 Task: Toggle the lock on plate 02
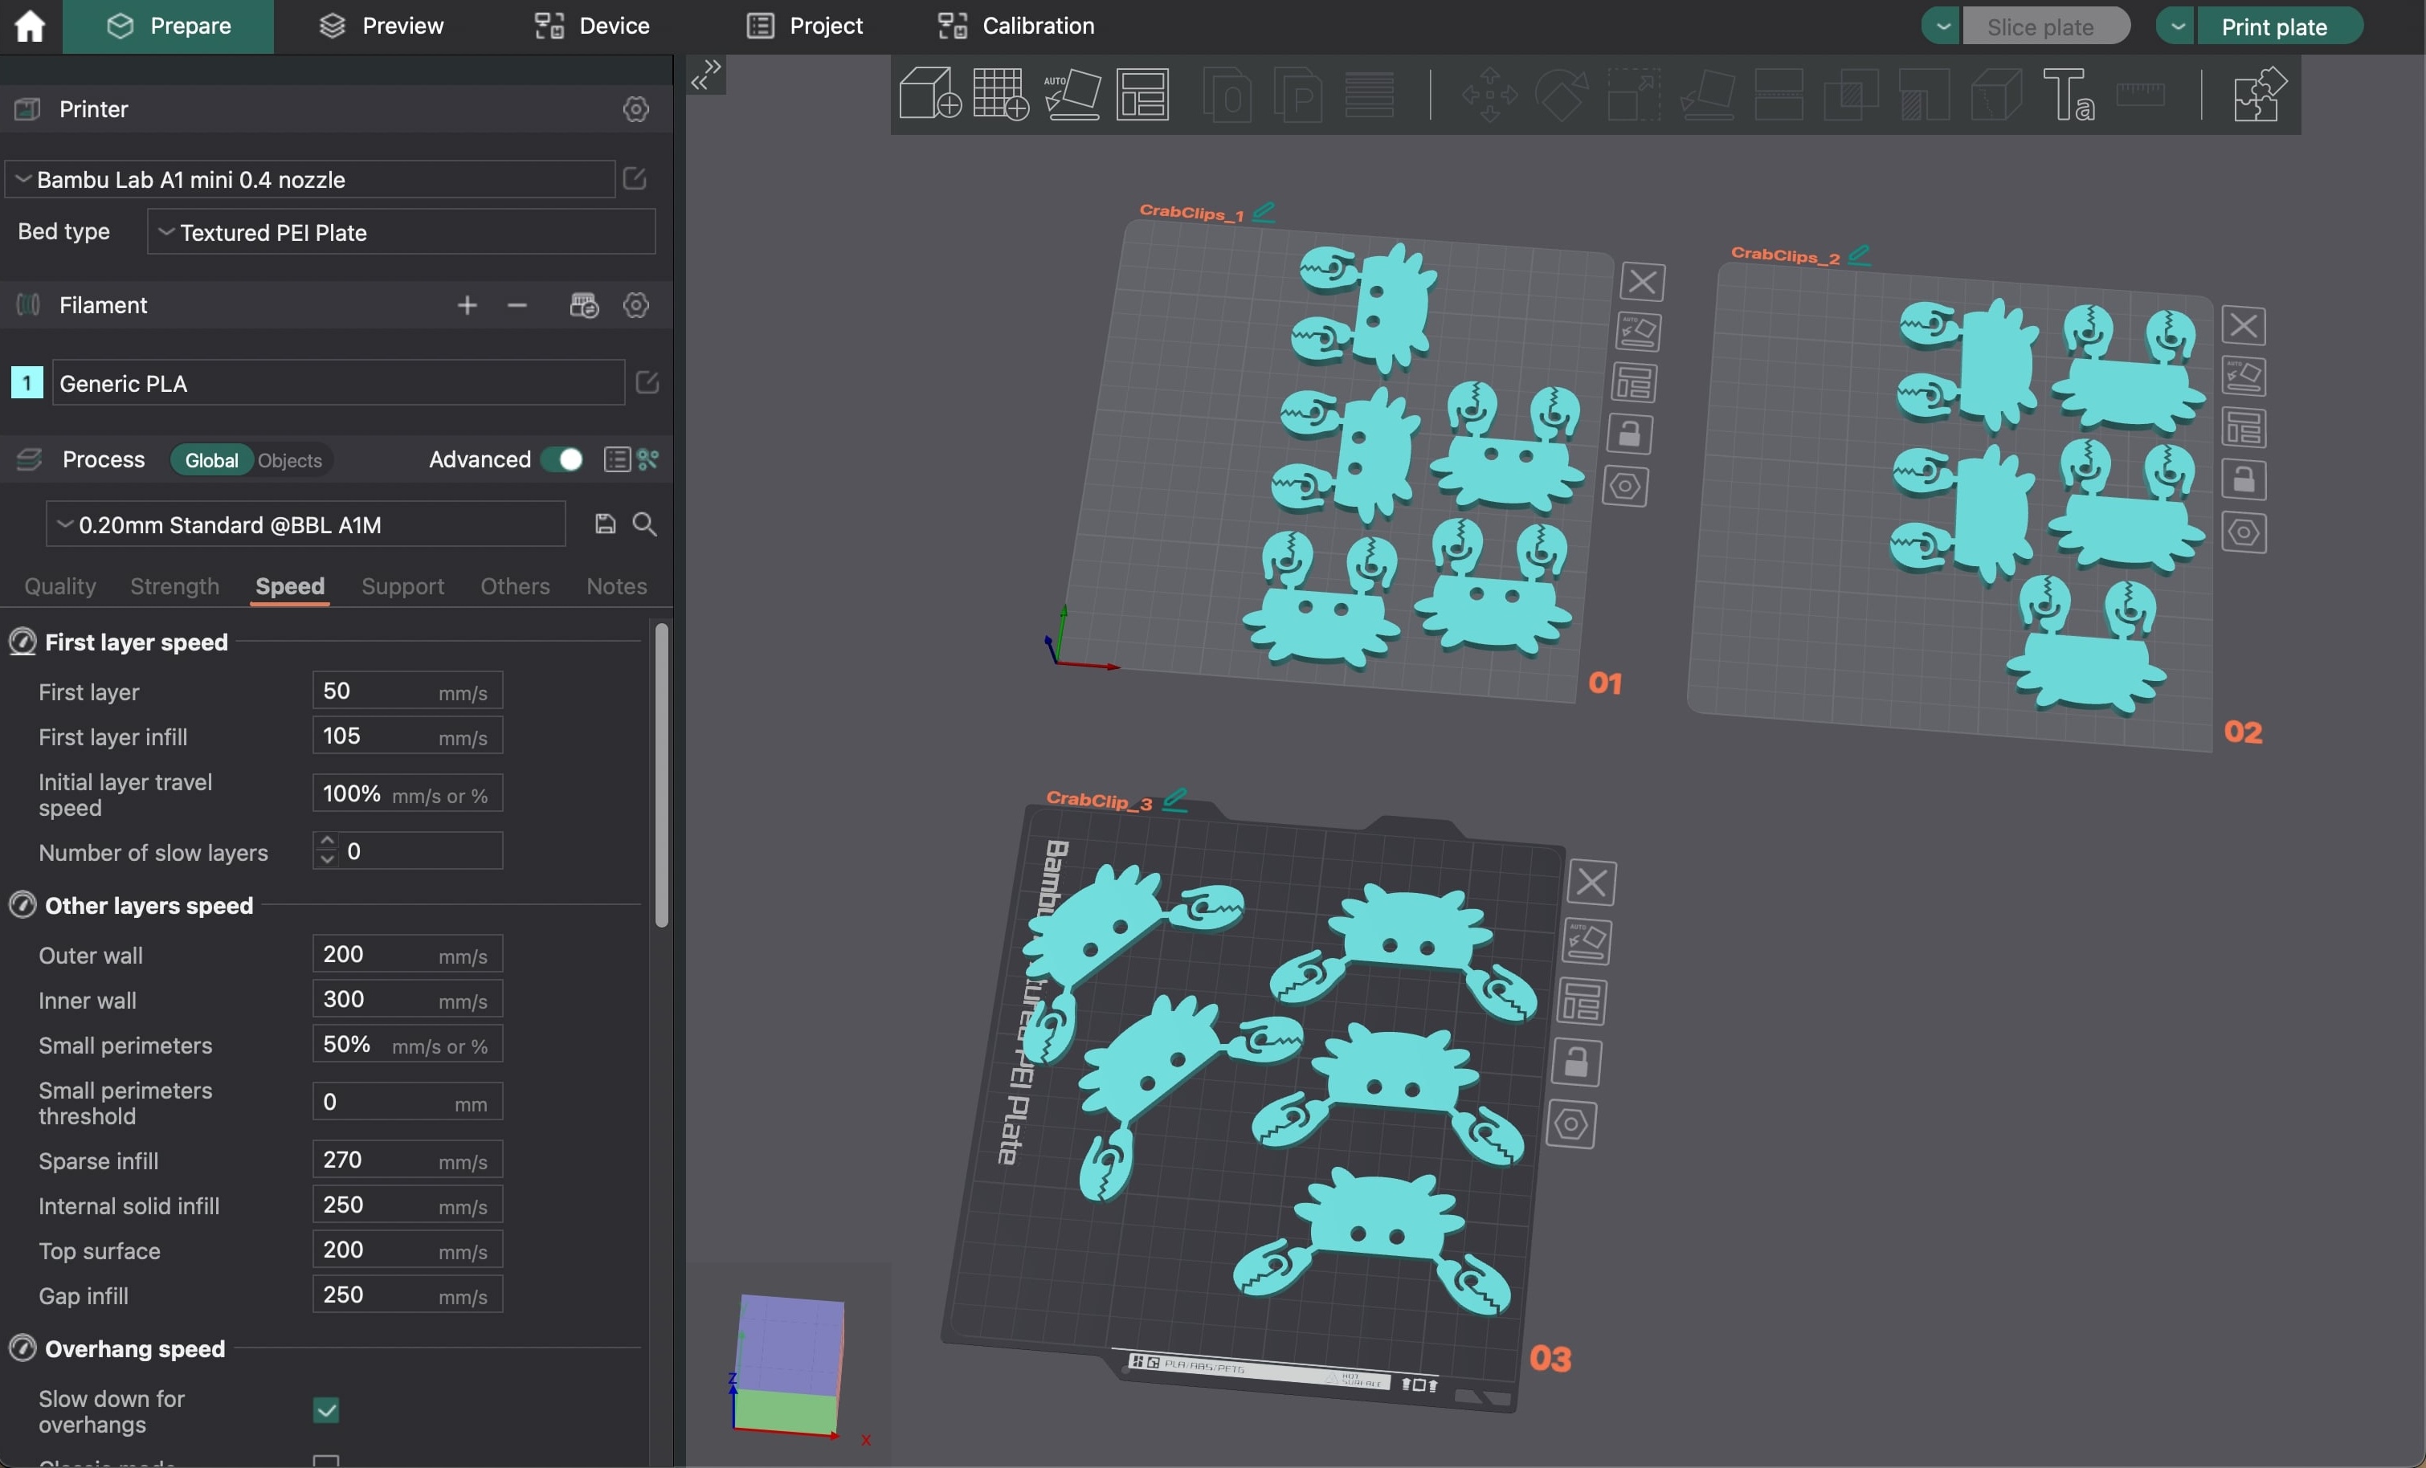(2244, 480)
